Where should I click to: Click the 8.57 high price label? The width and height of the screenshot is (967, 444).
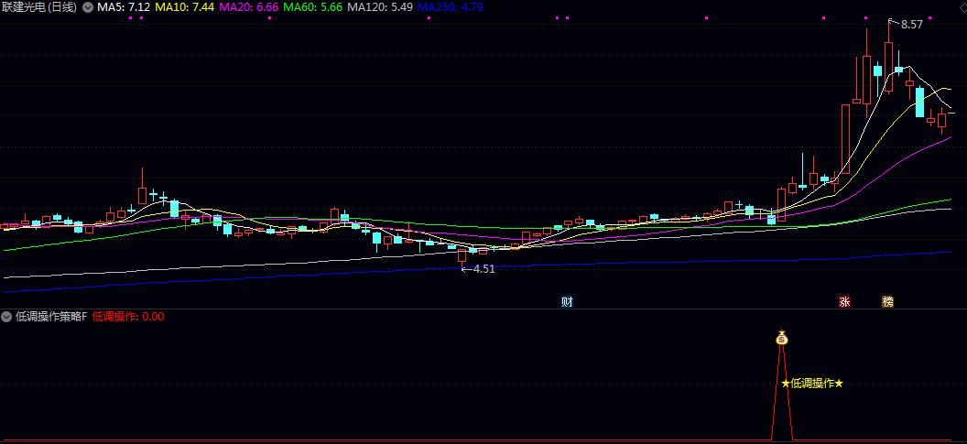point(911,25)
